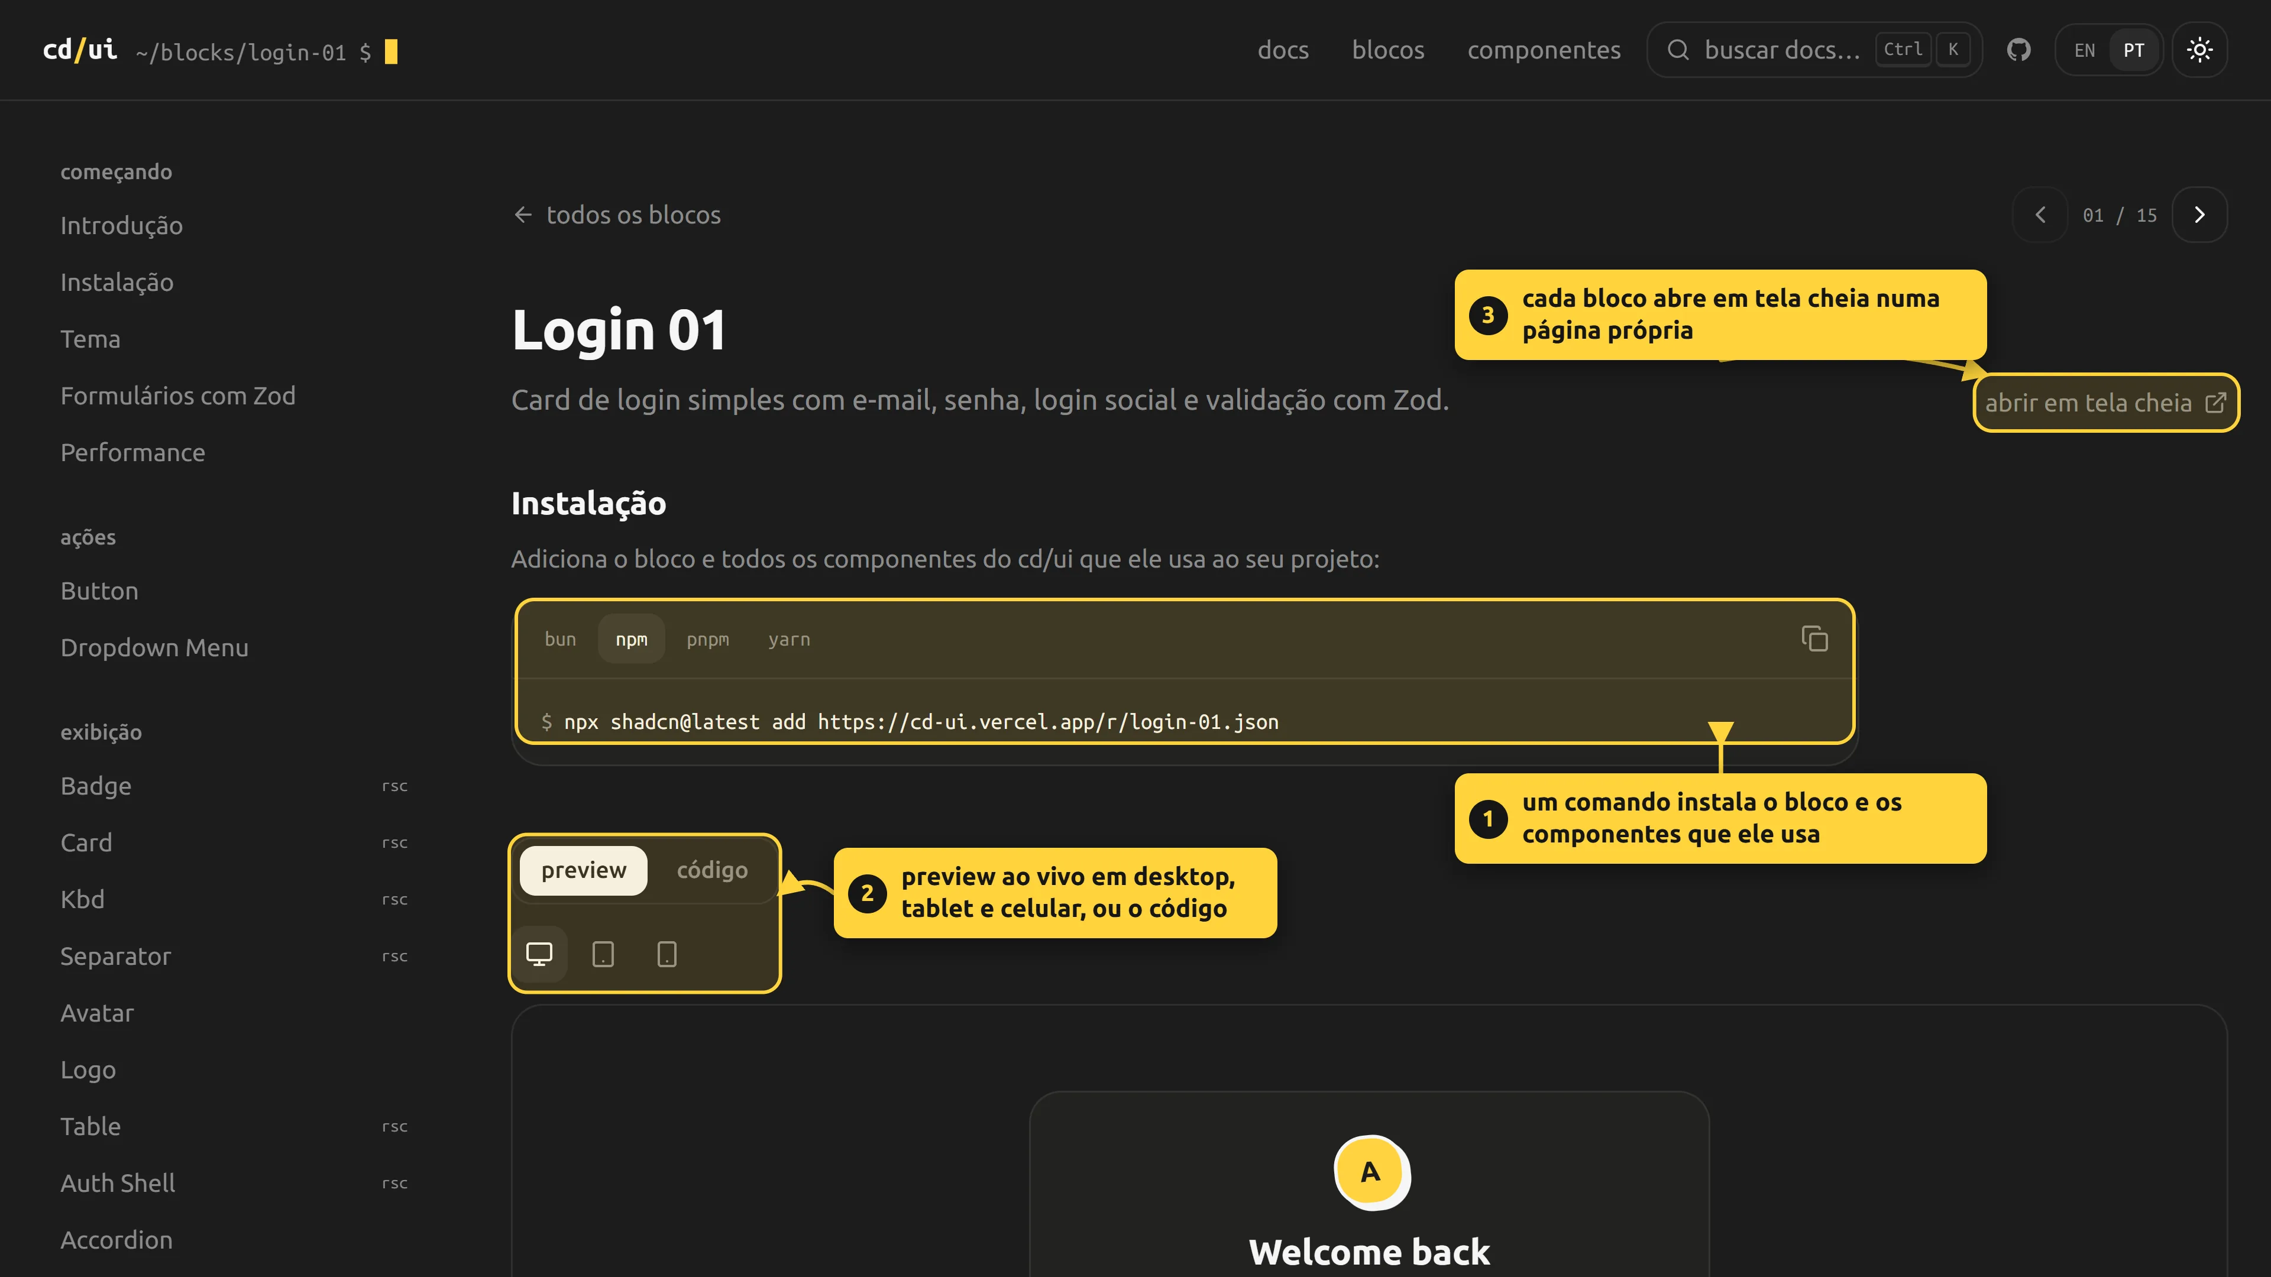Go to the next block arrow
The height and width of the screenshot is (1277, 2271).
click(2199, 215)
